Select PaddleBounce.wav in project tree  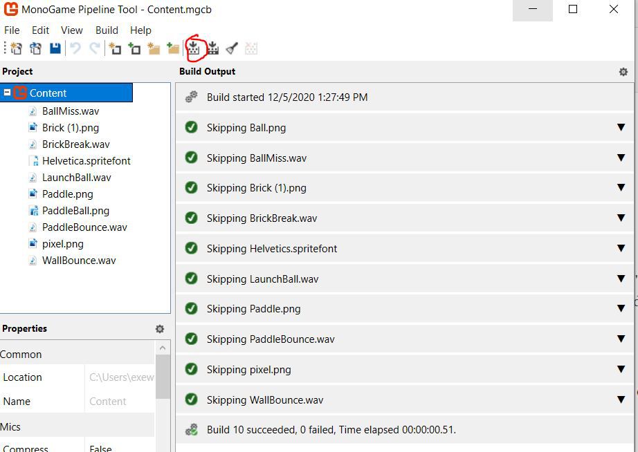pyautogui.click(x=84, y=227)
